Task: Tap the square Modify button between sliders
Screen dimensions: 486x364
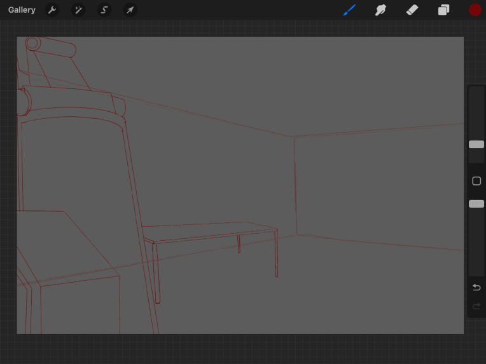Action: coord(476,181)
